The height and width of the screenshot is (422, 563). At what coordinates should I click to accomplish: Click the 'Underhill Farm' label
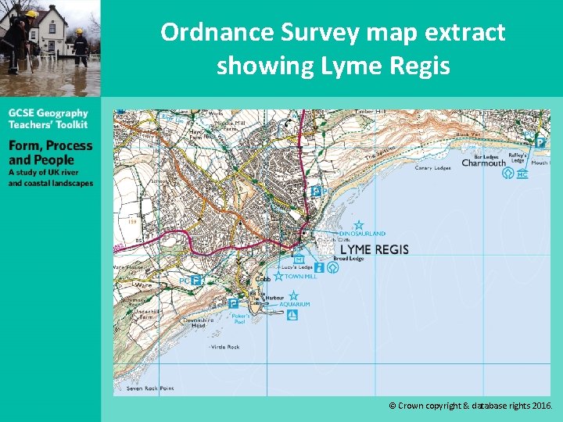pyautogui.click(x=145, y=314)
